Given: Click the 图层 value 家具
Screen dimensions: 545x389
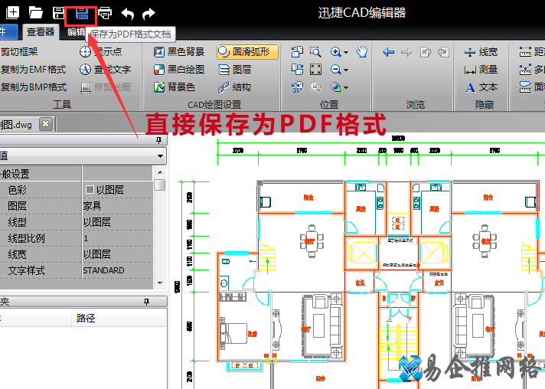Looking at the screenshot, I should (92, 206).
